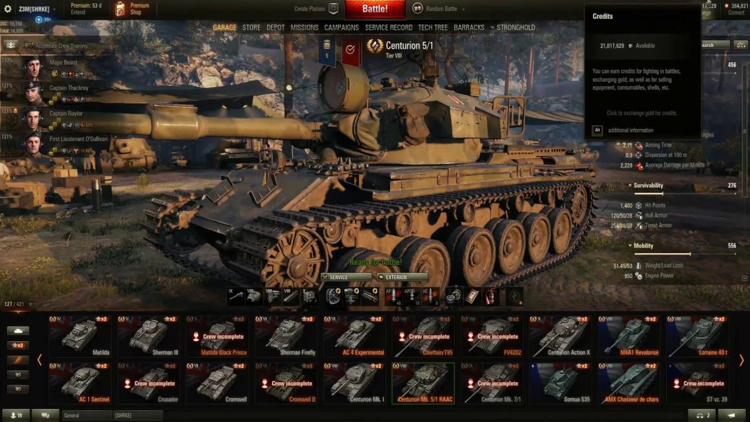Collapse the Survivability stats section
Image resolution: width=750 pixels, height=422 pixels.
point(647,185)
